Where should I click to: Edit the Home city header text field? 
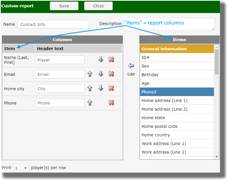pyautogui.click(x=60, y=89)
